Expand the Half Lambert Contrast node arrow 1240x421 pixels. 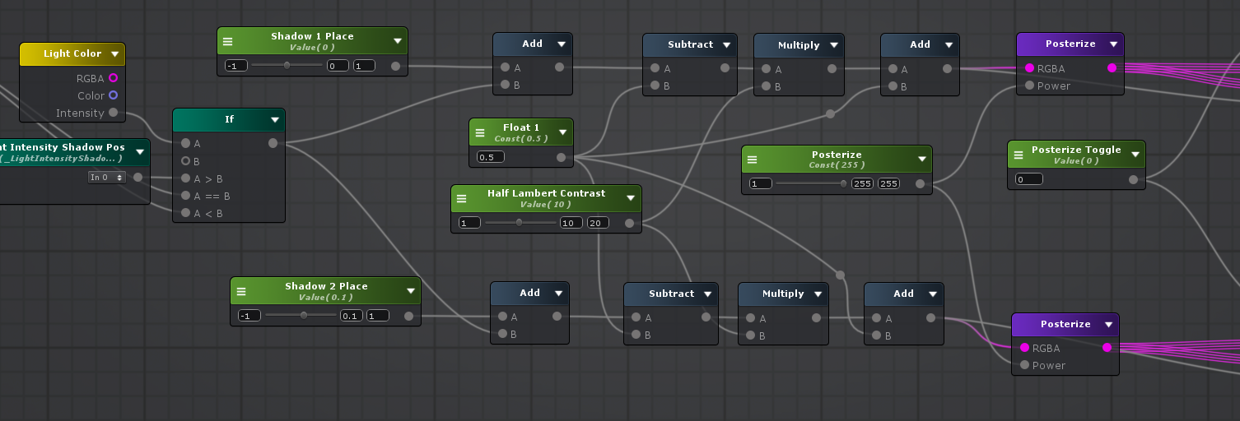(x=630, y=198)
